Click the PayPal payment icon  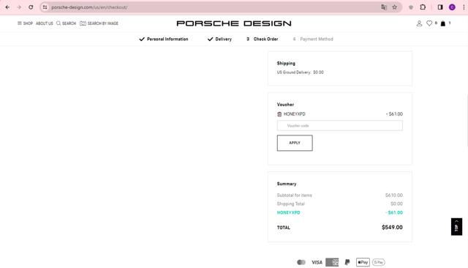[347, 262]
